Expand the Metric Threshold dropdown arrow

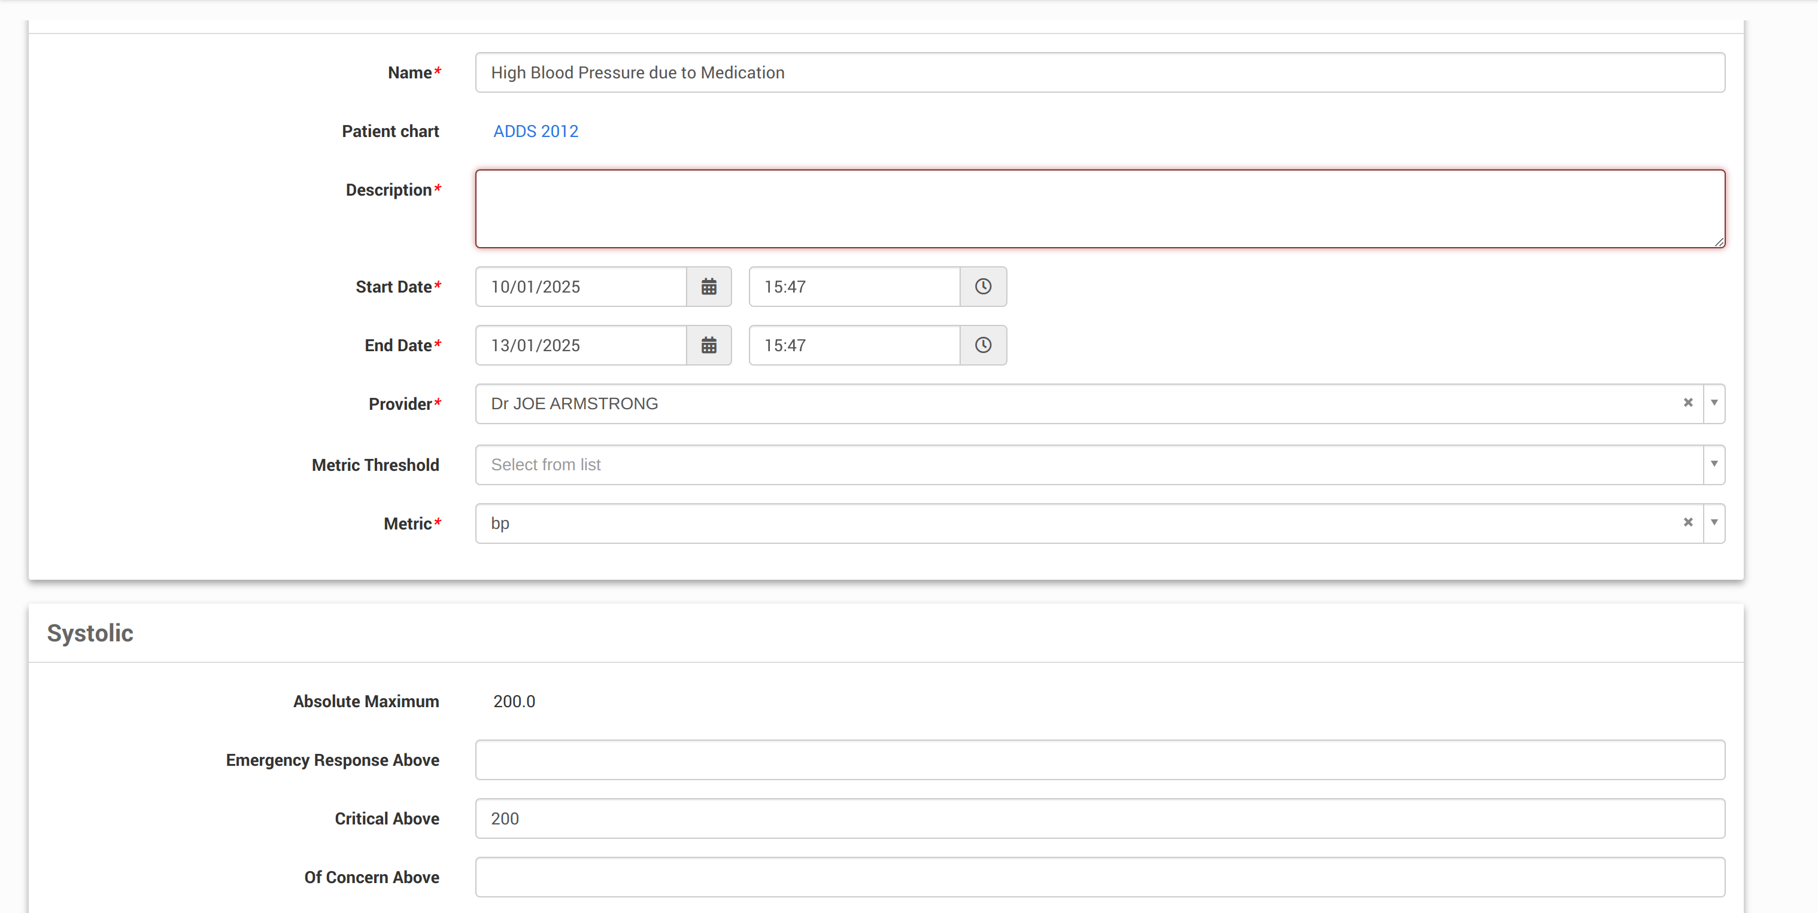click(x=1714, y=464)
